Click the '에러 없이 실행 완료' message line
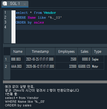 (20, 87)
